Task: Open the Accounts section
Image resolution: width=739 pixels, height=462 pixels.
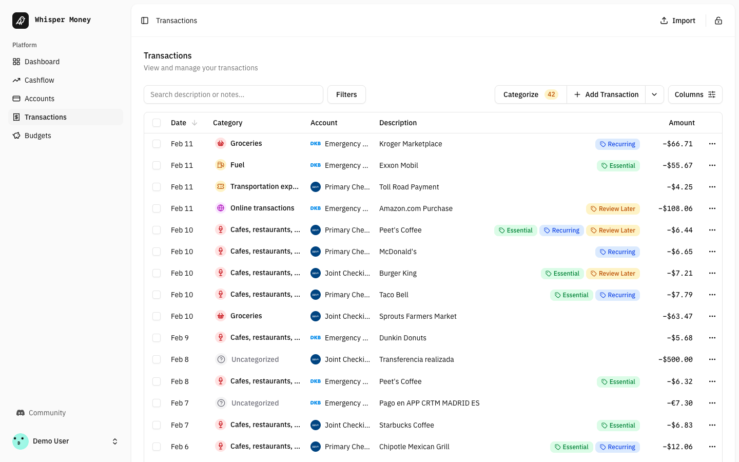Action: tap(40, 99)
